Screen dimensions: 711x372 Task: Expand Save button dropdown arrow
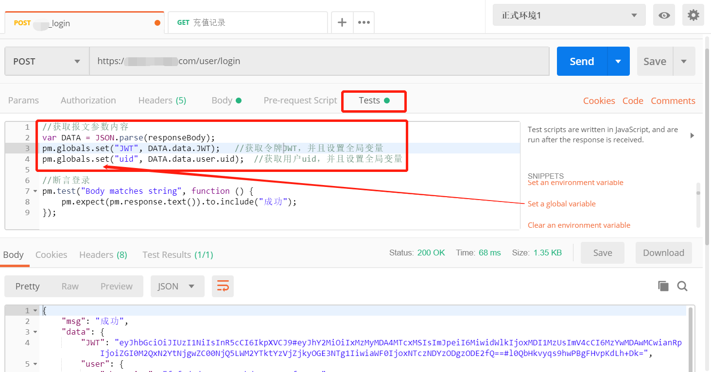[x=684, y=61]
